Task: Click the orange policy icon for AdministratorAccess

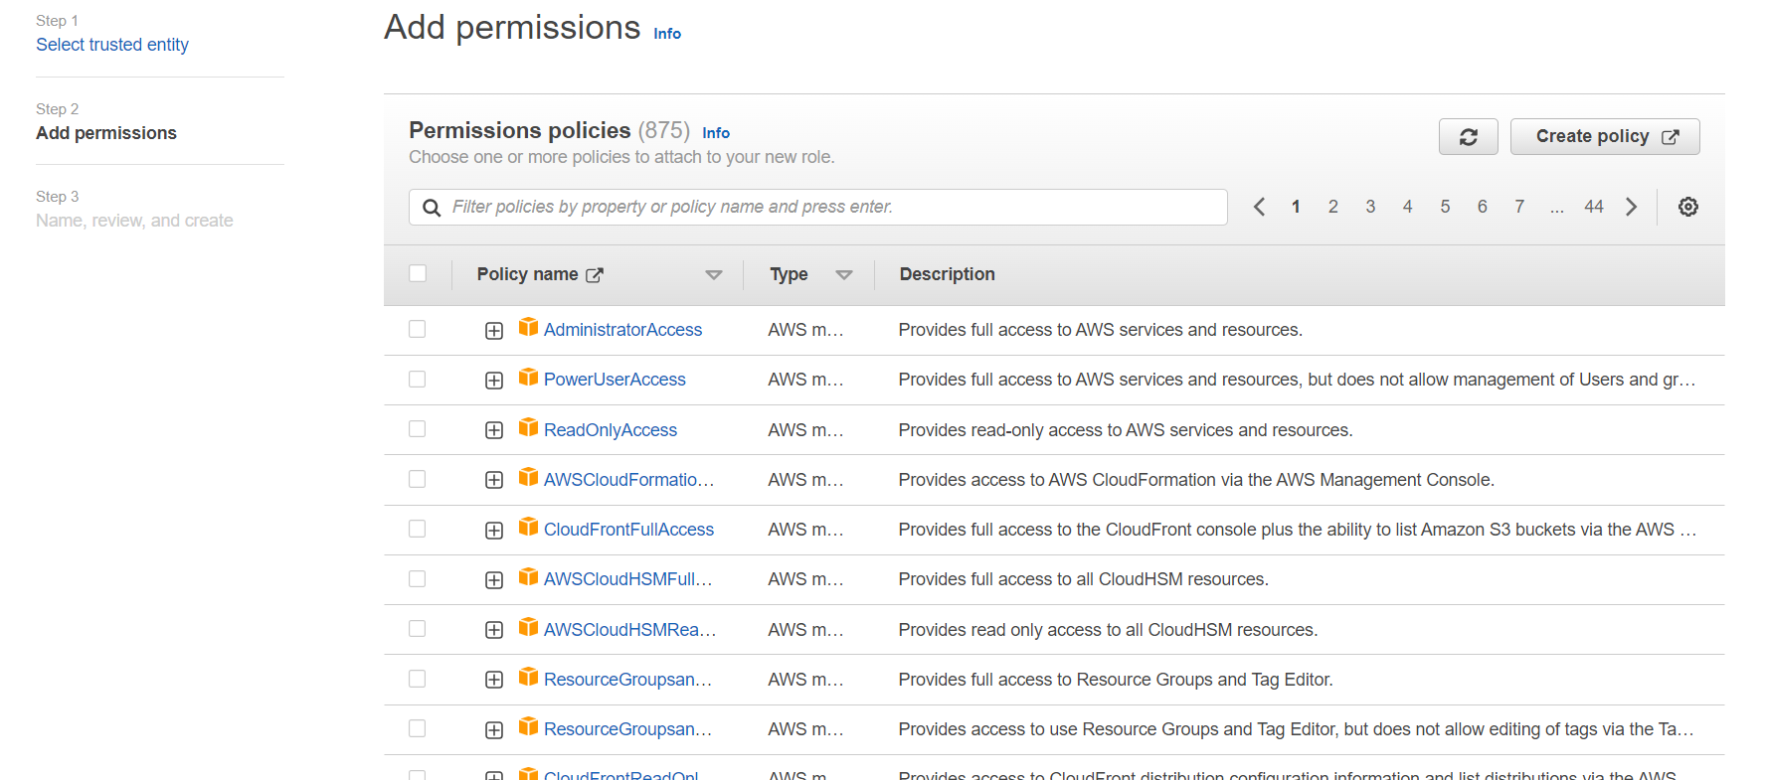Action: click(528, 327)
